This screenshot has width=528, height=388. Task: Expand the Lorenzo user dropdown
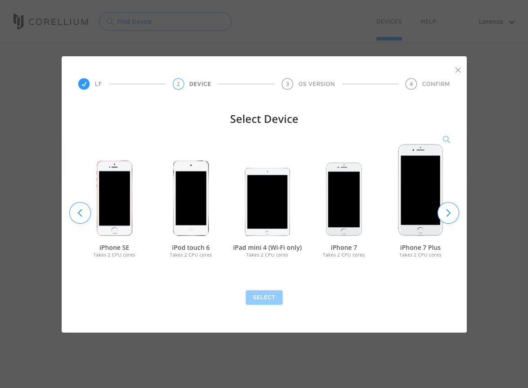click(x=496, y=22)
